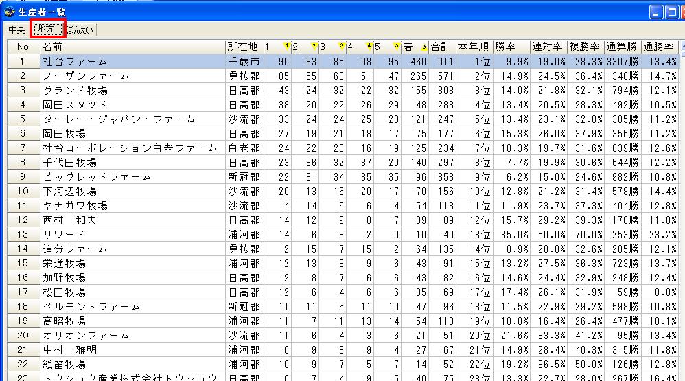Image resolution: width=685 pixels, height=381 pixels.
Task: Sort by the 4 (fourth place) column header
Action: [x=360, y=47]
